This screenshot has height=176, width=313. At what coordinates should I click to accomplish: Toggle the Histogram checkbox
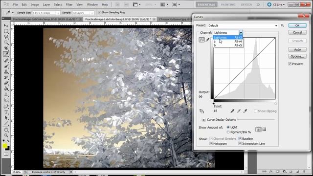(x=211, y=143)
